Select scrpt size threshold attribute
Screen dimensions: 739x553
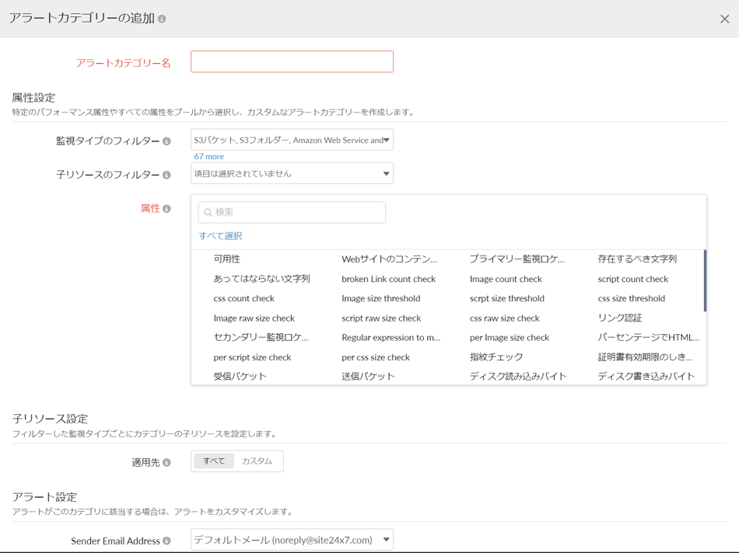click(507, 298)
